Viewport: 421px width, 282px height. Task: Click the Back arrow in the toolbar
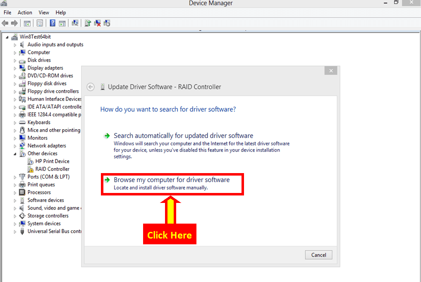tap(5, 23)
